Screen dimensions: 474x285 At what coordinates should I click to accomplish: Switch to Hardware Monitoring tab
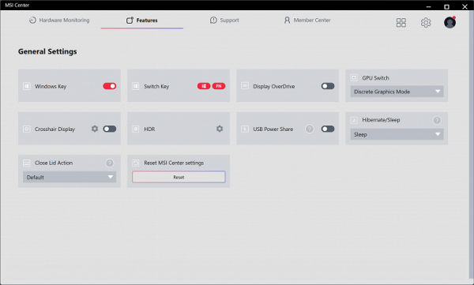(x=59, y=21)
